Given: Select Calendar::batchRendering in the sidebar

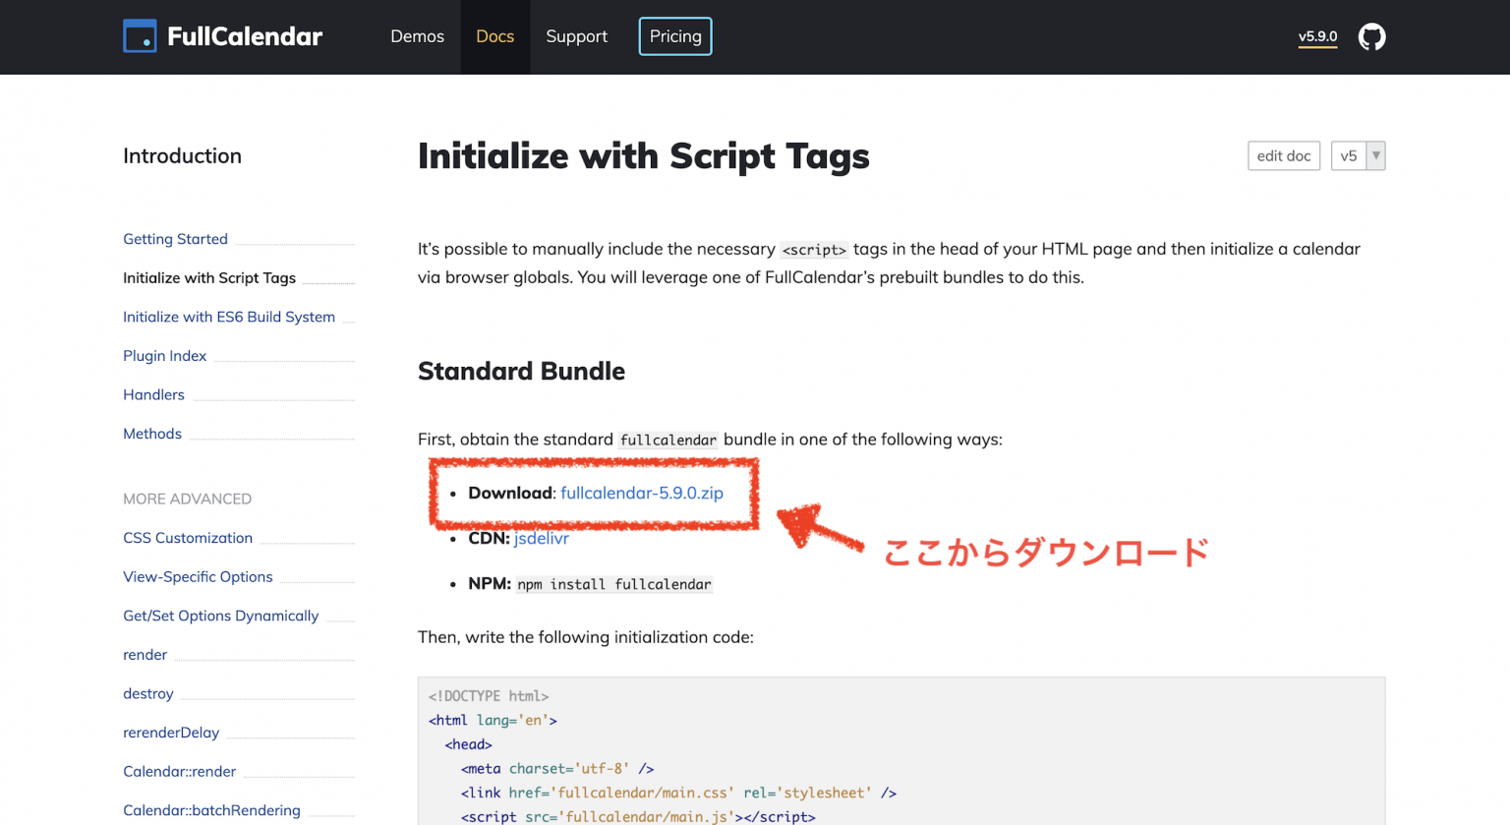Looking at the screenshot, I should [211, 810].
